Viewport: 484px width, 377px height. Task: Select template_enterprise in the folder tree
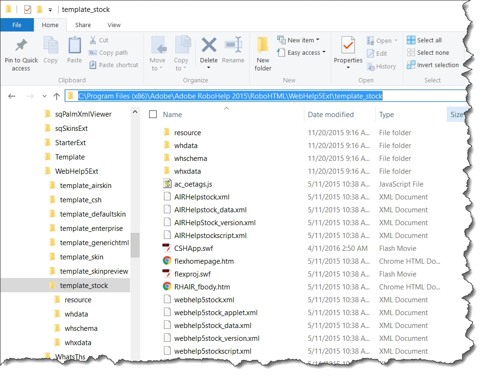click(x=91, y=228)
